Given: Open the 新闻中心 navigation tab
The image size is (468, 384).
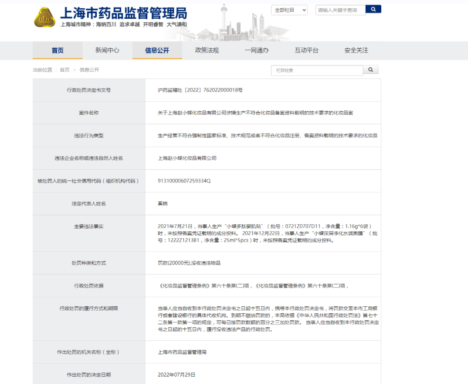Looking at the screenshot, I should [x=108, y=51].
